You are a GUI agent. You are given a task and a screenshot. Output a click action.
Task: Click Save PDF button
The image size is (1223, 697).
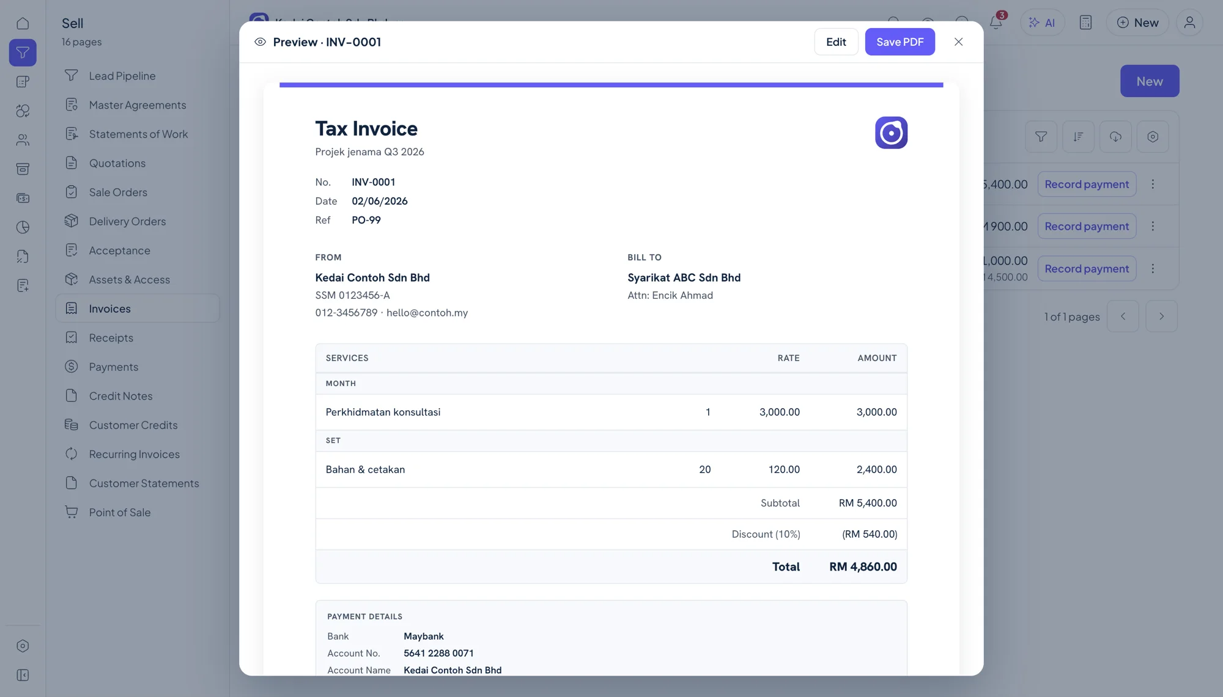pos(900,42)
